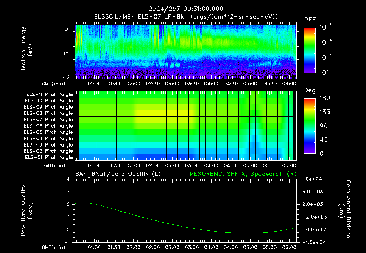Screen dimensions: 366x253
Task: Click the ELS-04 Pitch Angle row label
Action: click(x=48, y=139)
